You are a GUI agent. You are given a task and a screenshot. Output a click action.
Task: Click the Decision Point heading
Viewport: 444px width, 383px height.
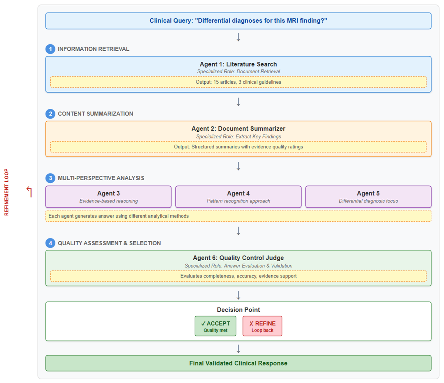click(238, 310)
